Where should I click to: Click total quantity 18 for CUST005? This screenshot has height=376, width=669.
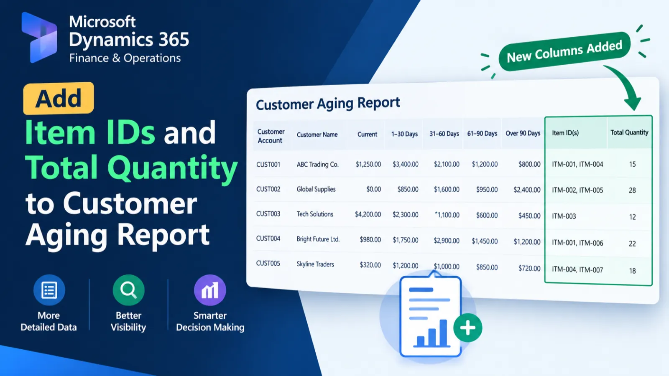[x=632, y=271]
